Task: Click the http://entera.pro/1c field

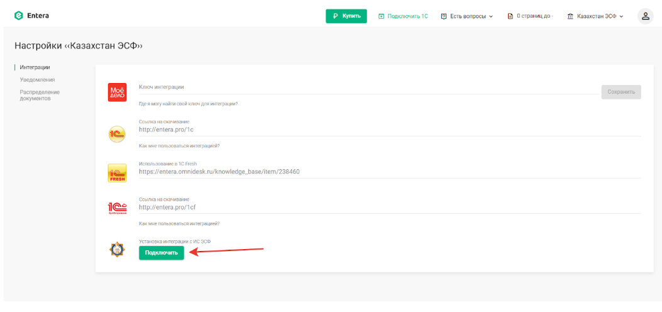Action: pyautogui.click(x=390, y=130)
